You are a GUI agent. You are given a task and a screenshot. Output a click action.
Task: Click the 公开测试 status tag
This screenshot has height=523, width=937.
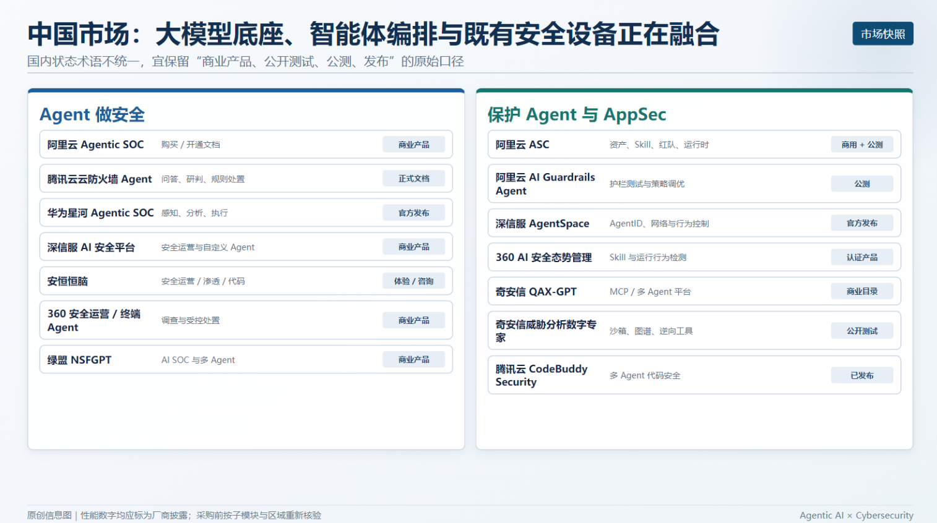pyautogui.click(x=862, y=331)
